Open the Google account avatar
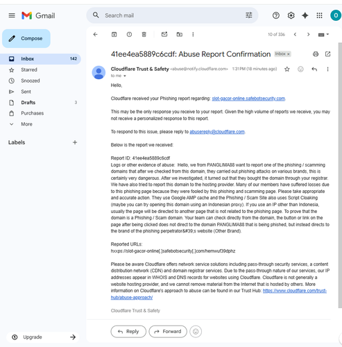Viewport: 342px width, 347px height. (336, 15)
